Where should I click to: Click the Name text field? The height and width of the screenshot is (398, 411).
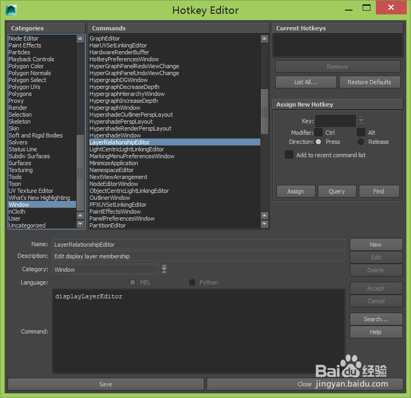199,244
